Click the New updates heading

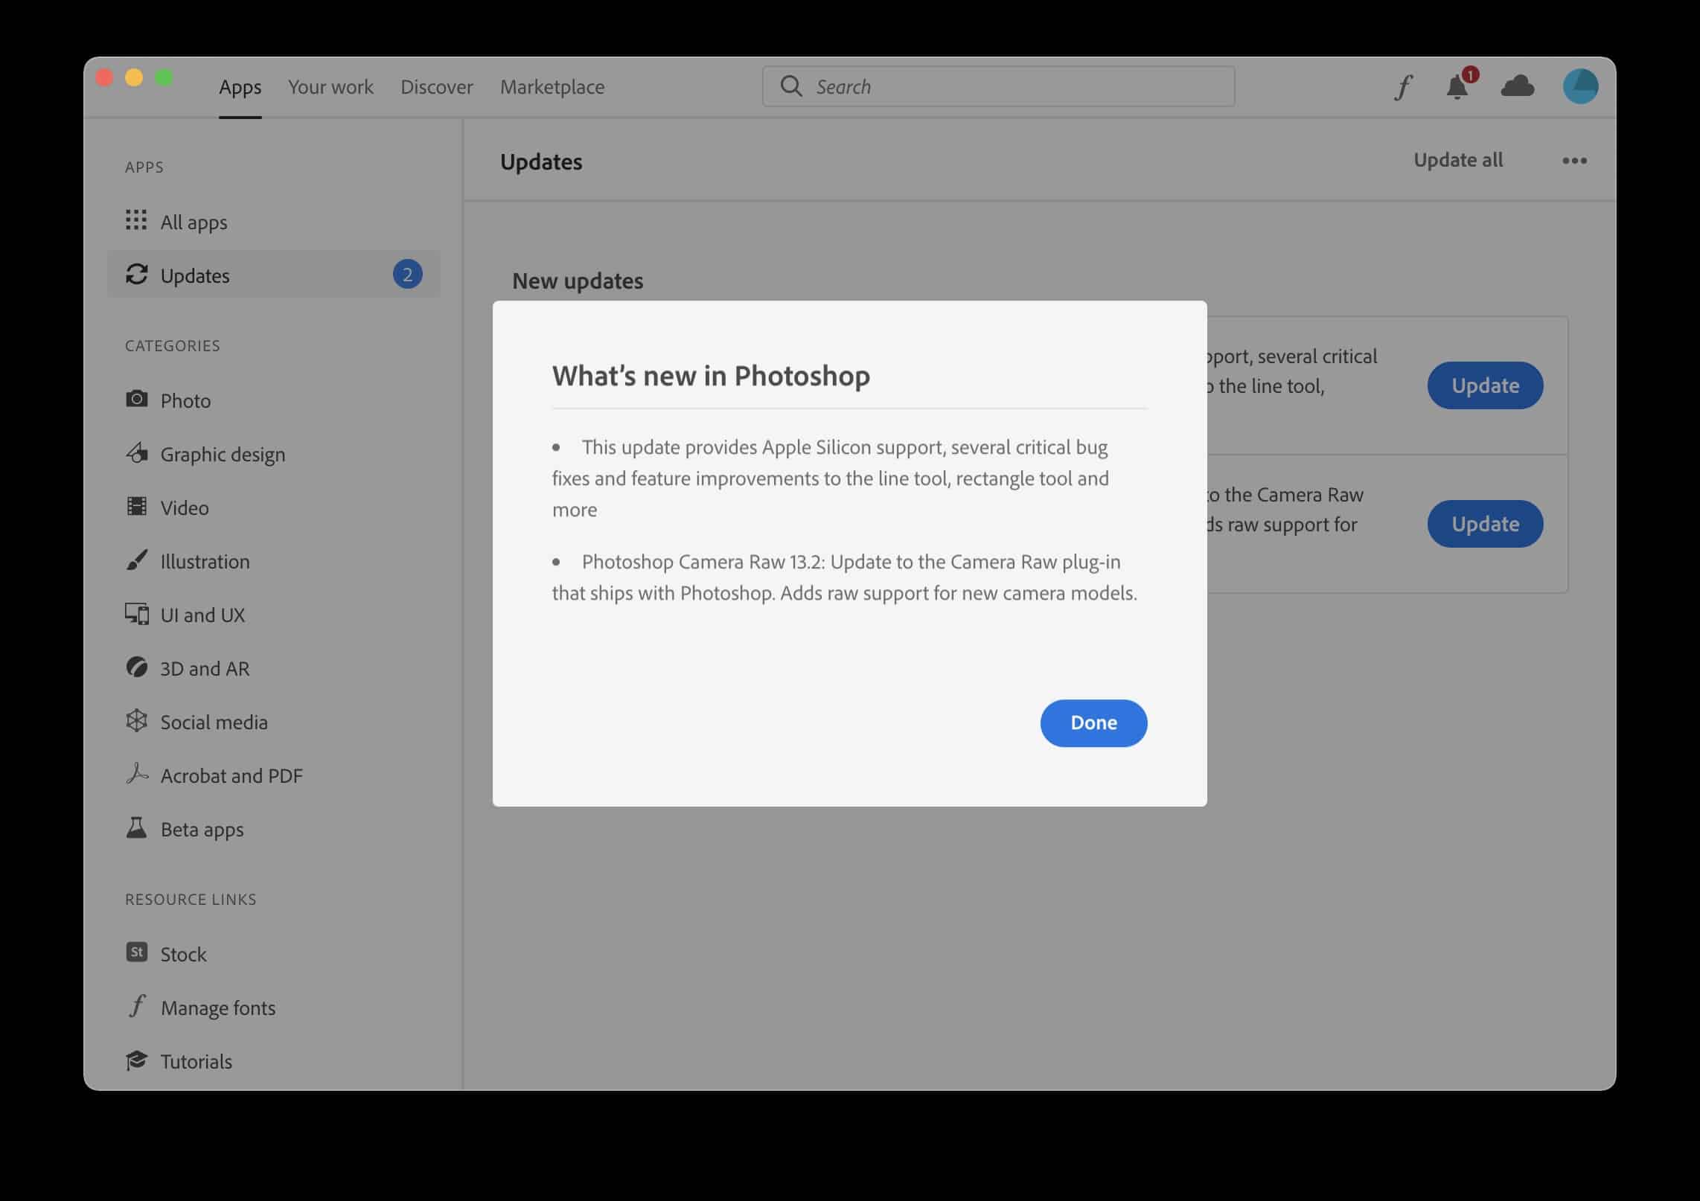[578, 281]
